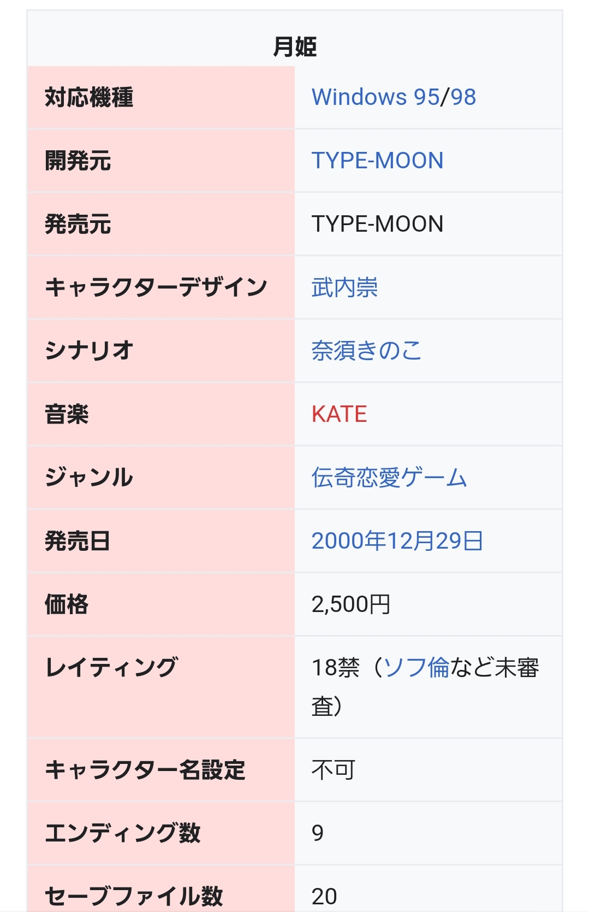Select the エンディング数 value 9
The image size is (589, 912).
[318, 833]
